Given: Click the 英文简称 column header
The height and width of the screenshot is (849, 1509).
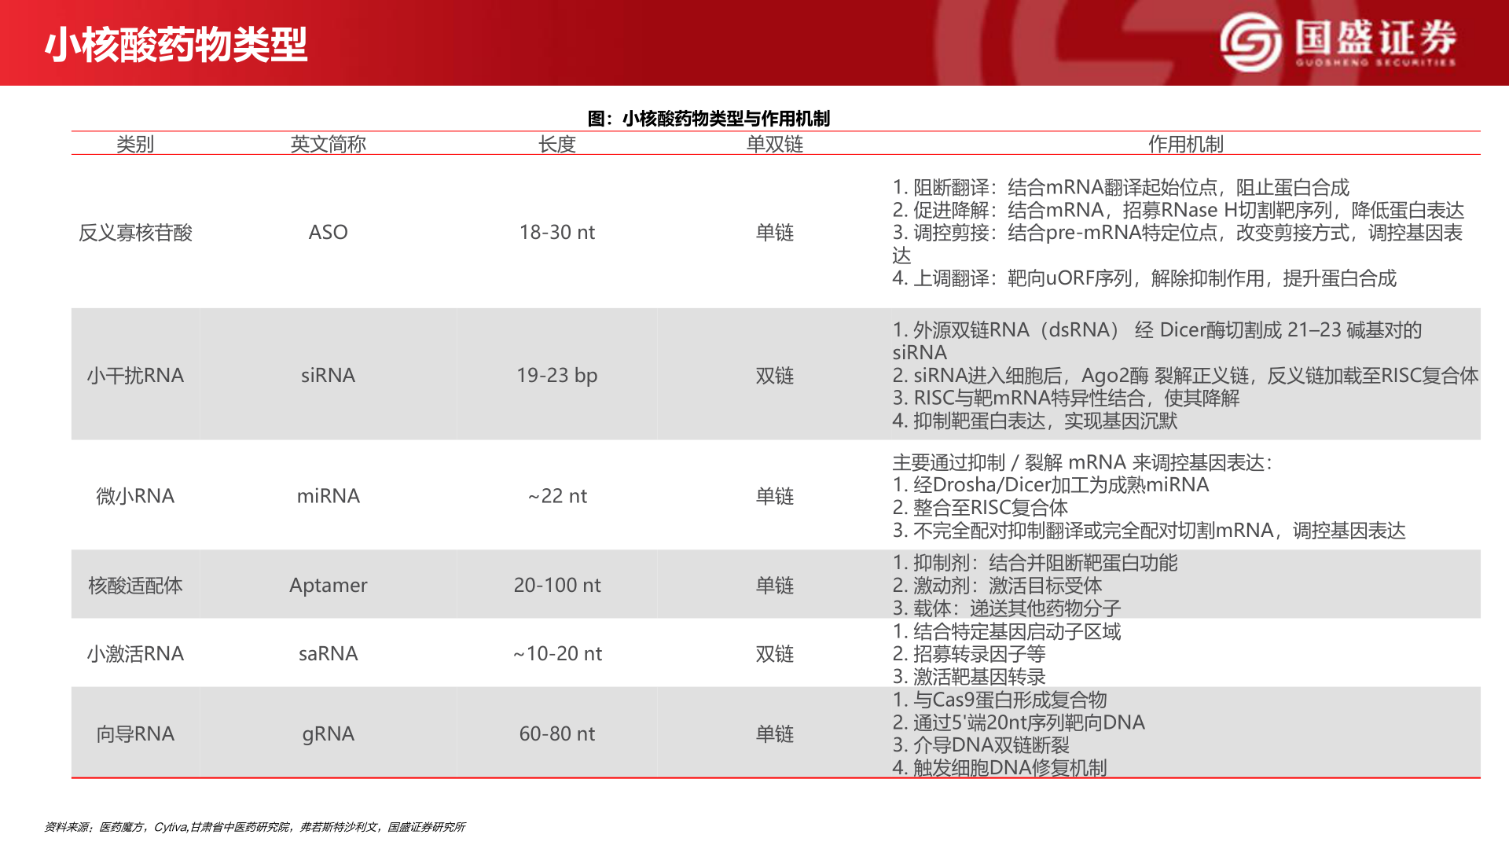Looking at the screenshot, I should point(329,144).
